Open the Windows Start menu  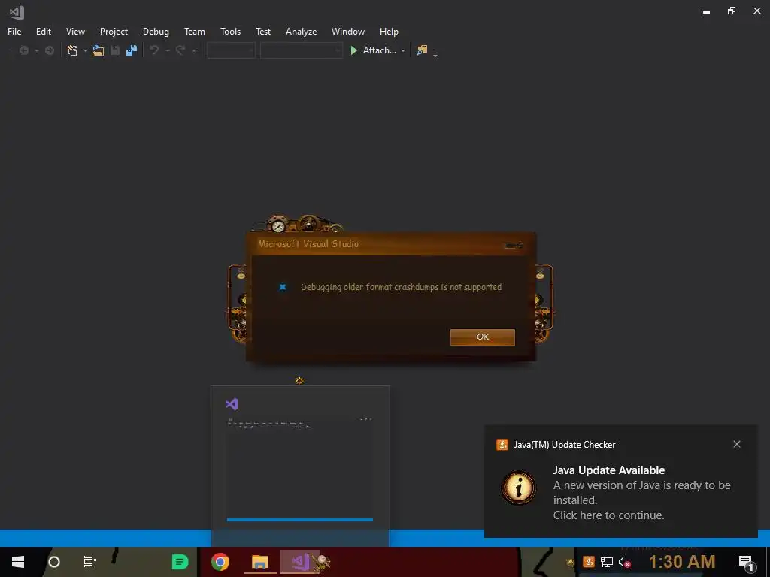[x=18, y=562]
